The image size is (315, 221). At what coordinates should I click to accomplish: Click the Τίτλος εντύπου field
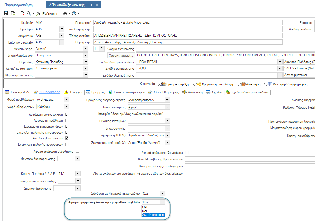188,36
